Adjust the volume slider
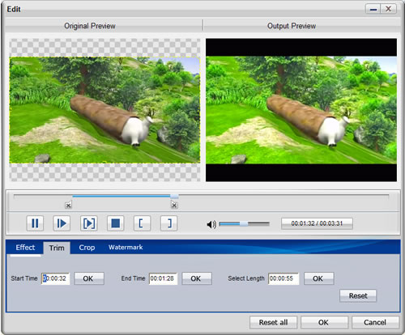Viewport: 405px width, 335px height. tap(244, 223)
